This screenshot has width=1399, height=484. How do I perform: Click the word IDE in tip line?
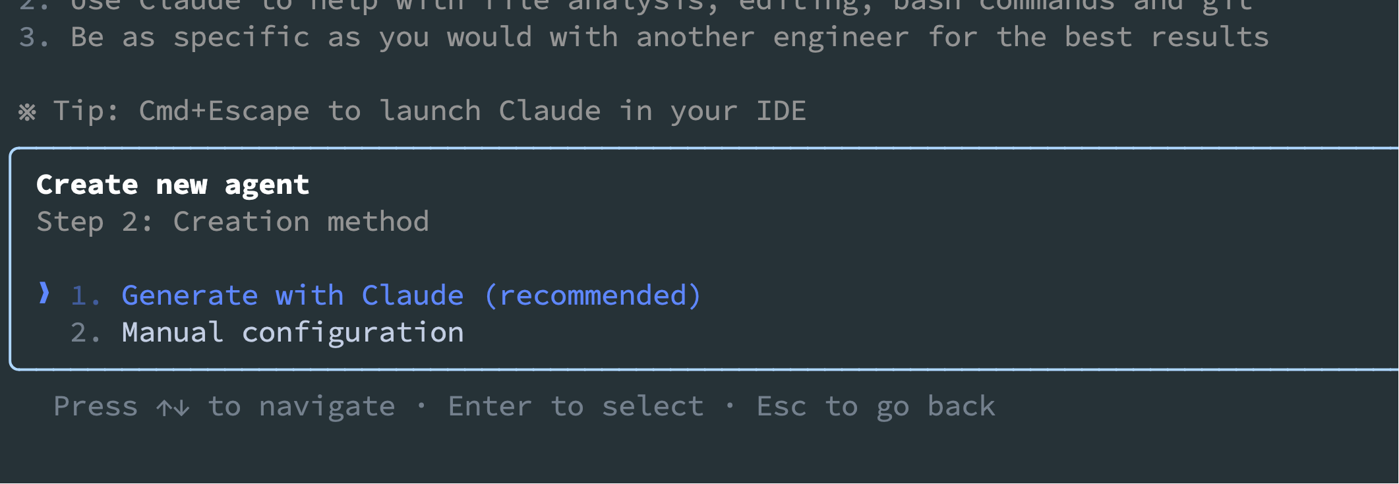point(781,111)
